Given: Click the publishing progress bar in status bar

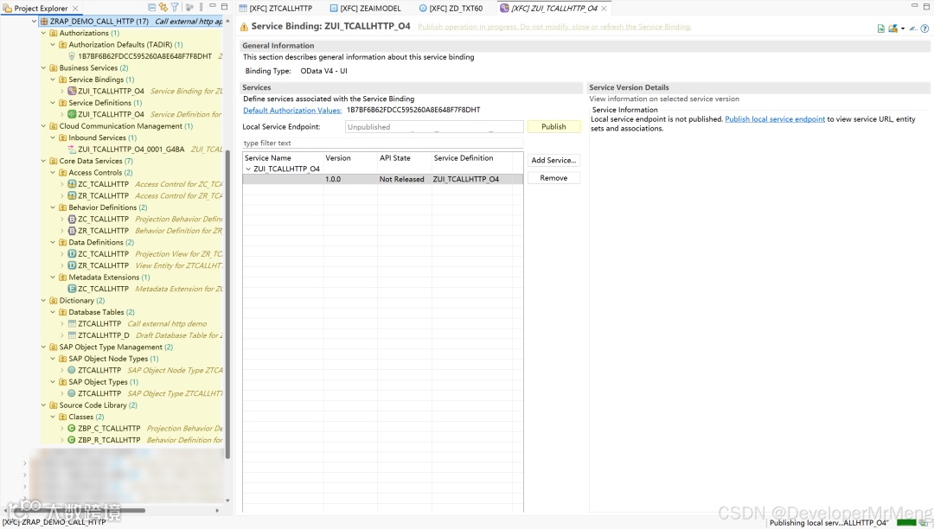Looking at the screenshot, I should point(906,522).
